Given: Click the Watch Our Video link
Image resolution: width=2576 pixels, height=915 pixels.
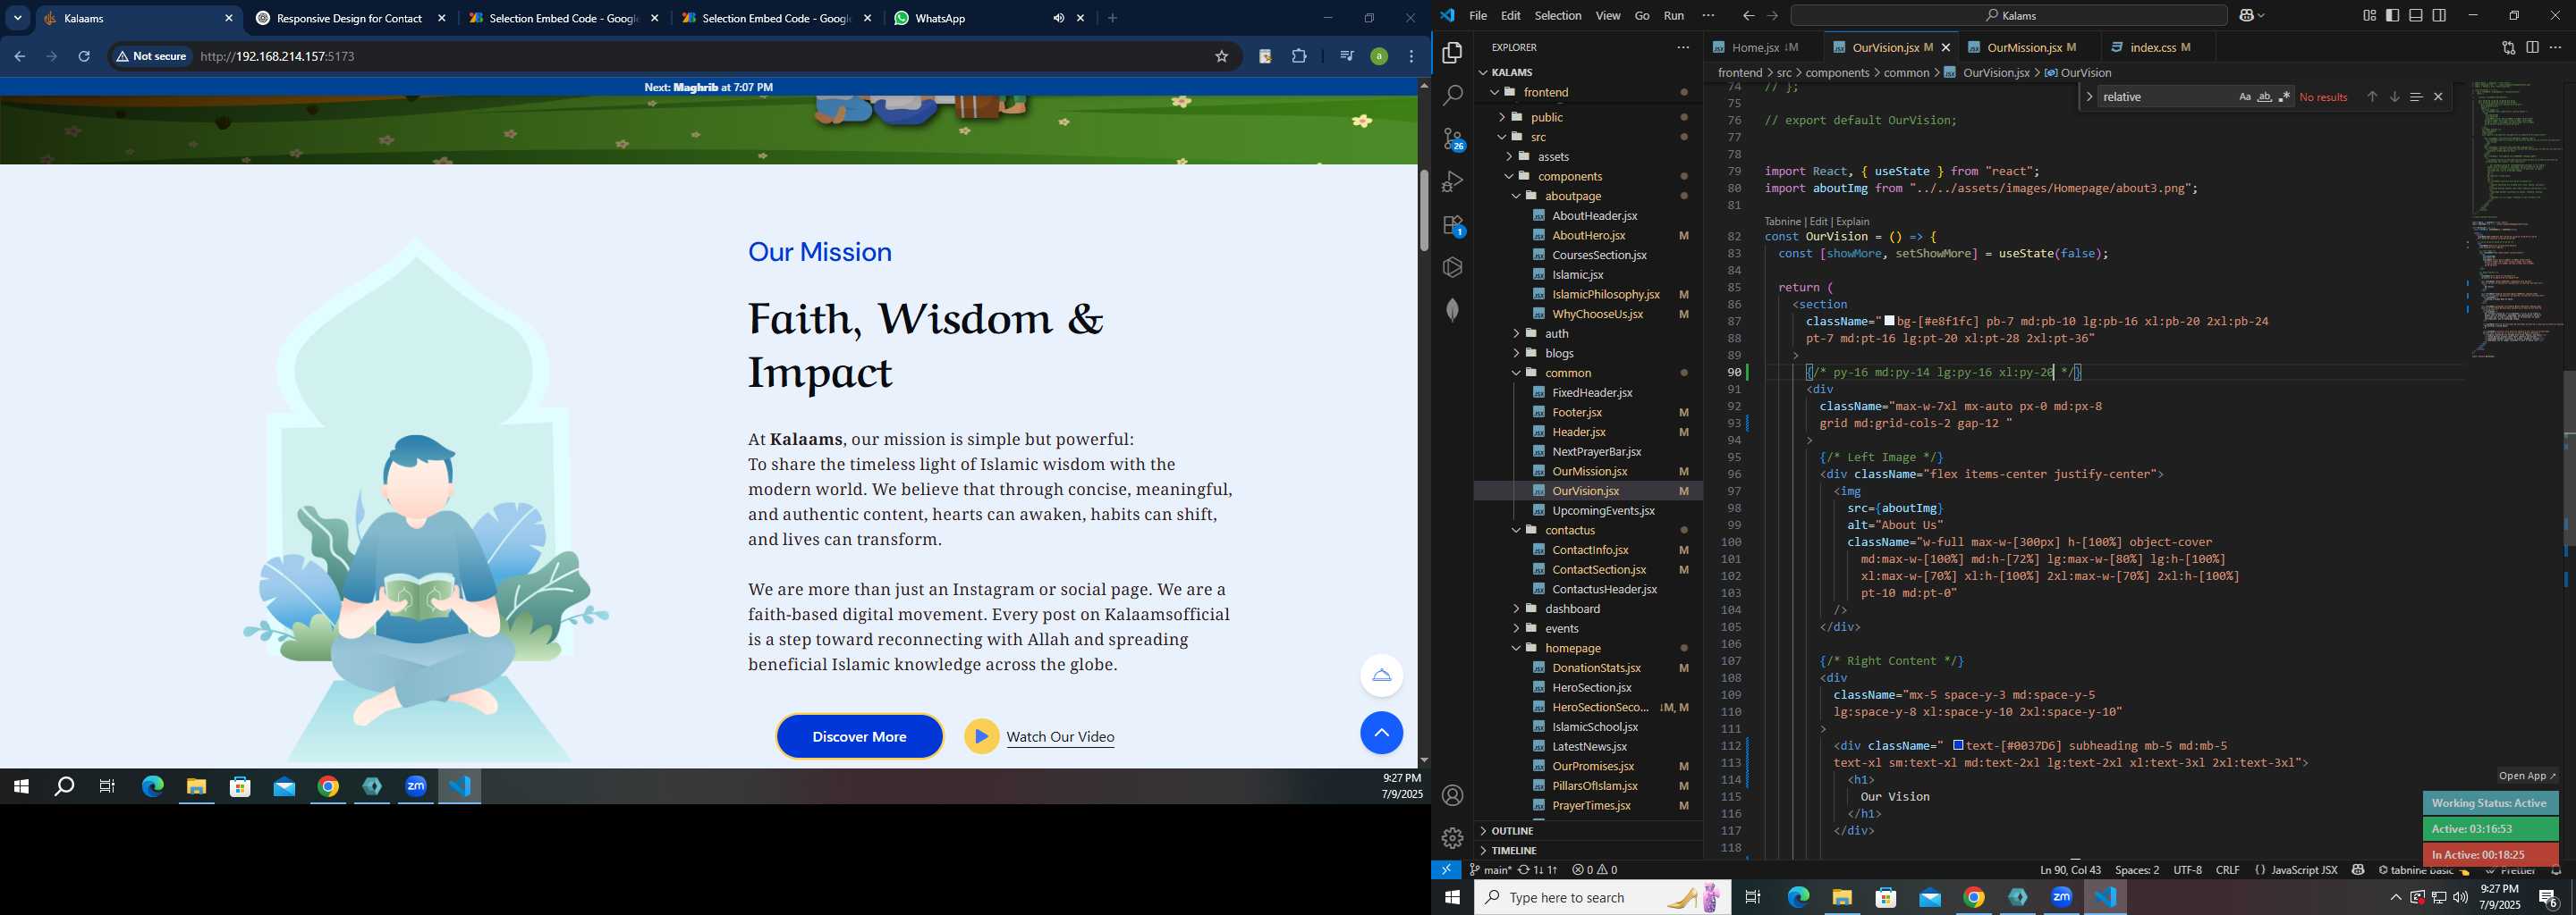Looking at the screenshot, I should coord(1060,737).
